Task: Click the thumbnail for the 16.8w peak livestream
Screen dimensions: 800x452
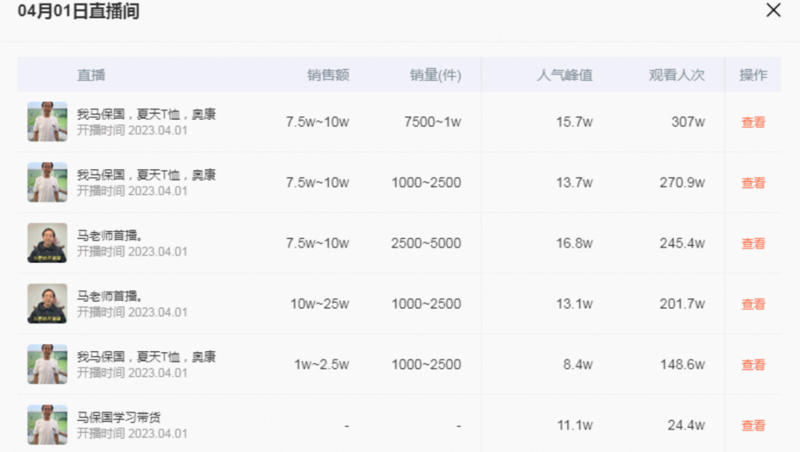Action: click(x=47, y=243)
